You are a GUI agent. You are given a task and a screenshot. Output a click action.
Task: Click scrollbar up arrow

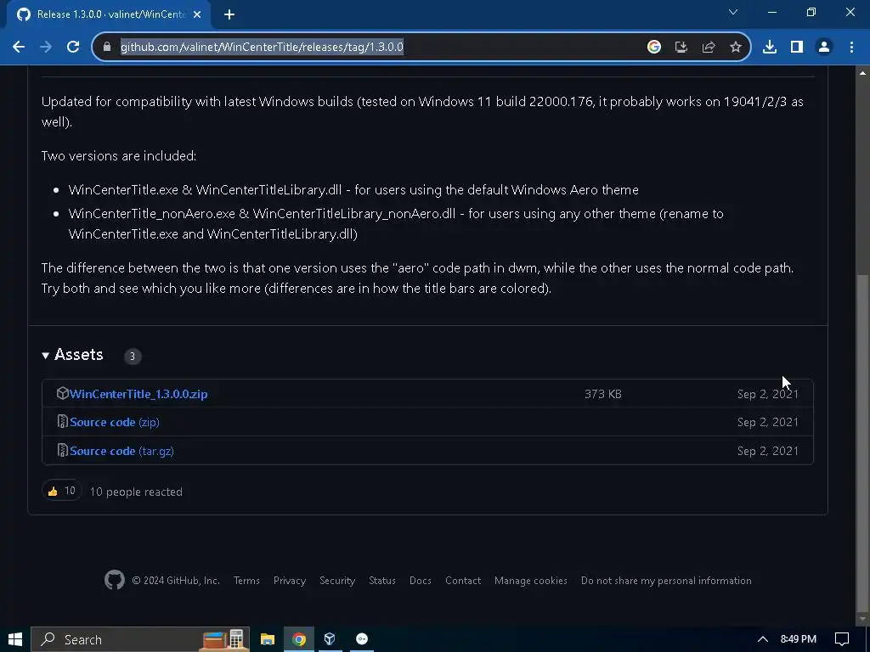pyautogui.click(x=862, y=73)
